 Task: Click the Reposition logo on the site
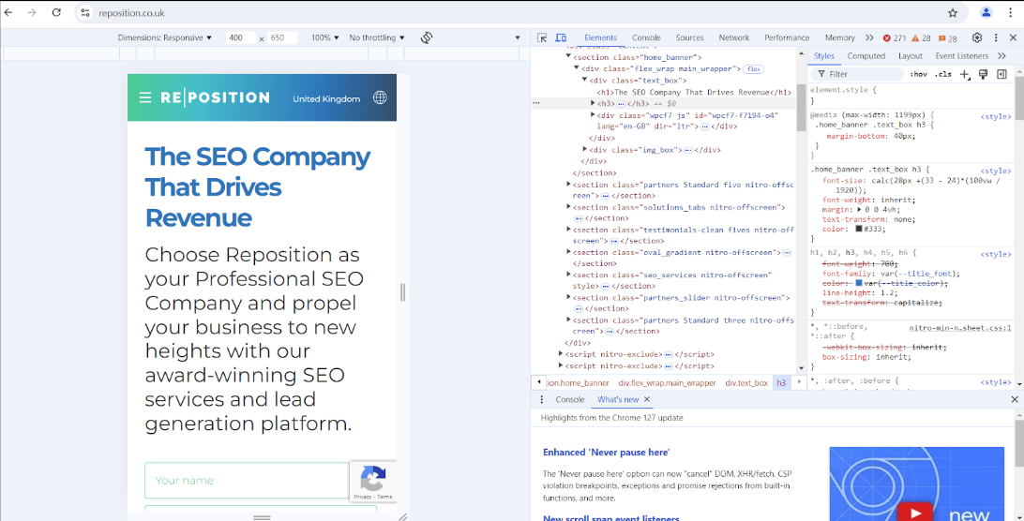click(215, 98)
